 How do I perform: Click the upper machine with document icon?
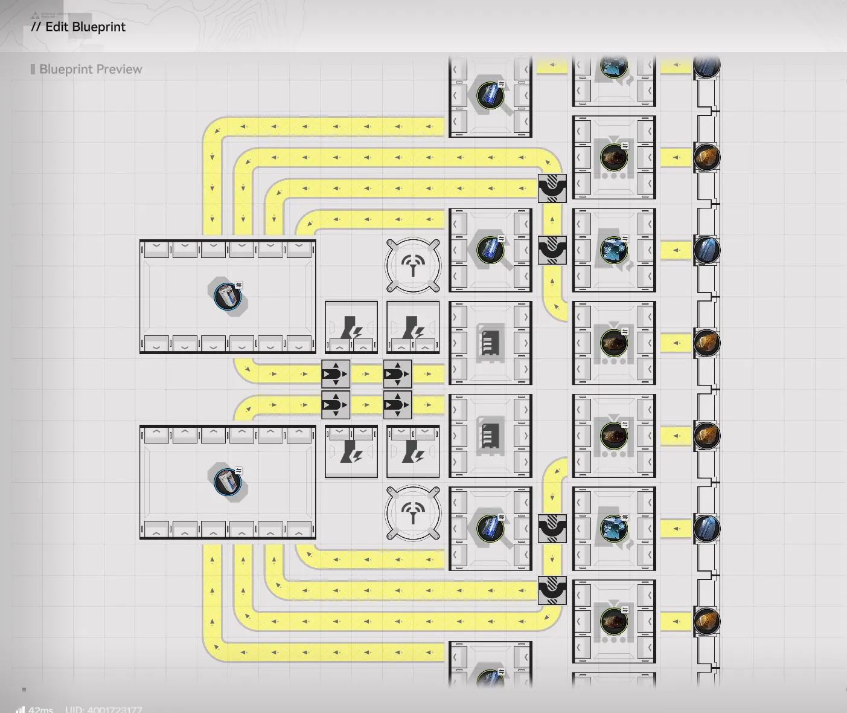tap(490, 343)
